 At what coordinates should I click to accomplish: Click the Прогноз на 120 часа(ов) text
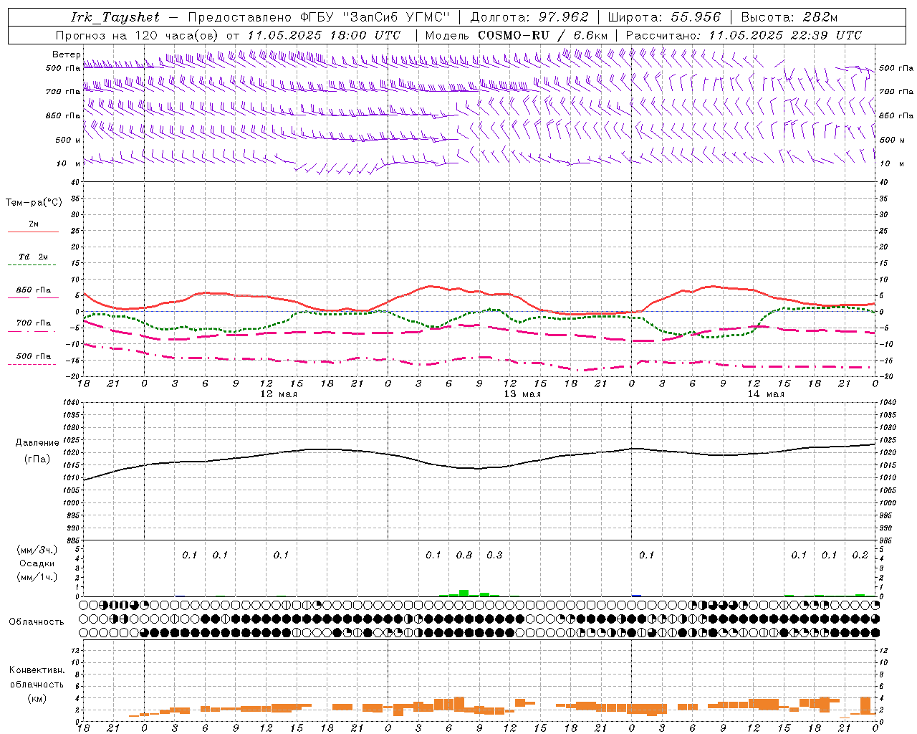click(138, 35)
